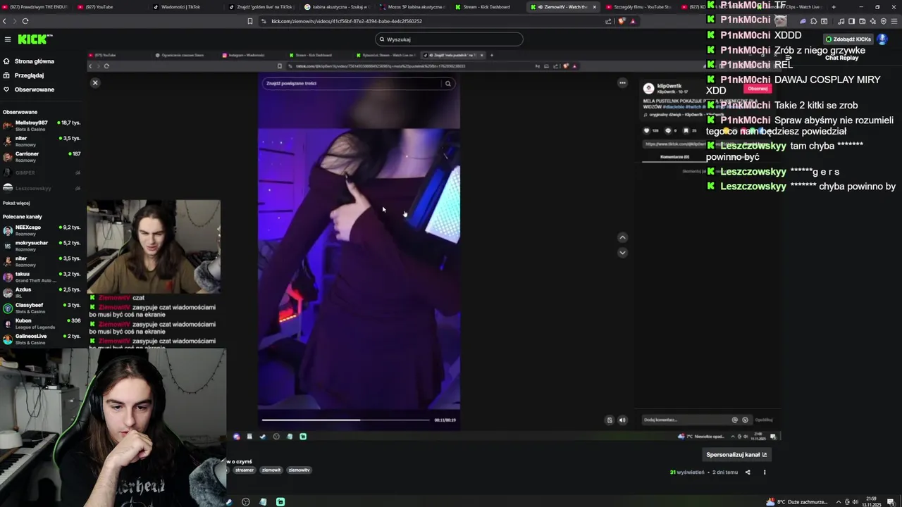Open GalineosLive recommended channel
The width and height of the screenshot is (902, 507).
(x=41, y=339)
